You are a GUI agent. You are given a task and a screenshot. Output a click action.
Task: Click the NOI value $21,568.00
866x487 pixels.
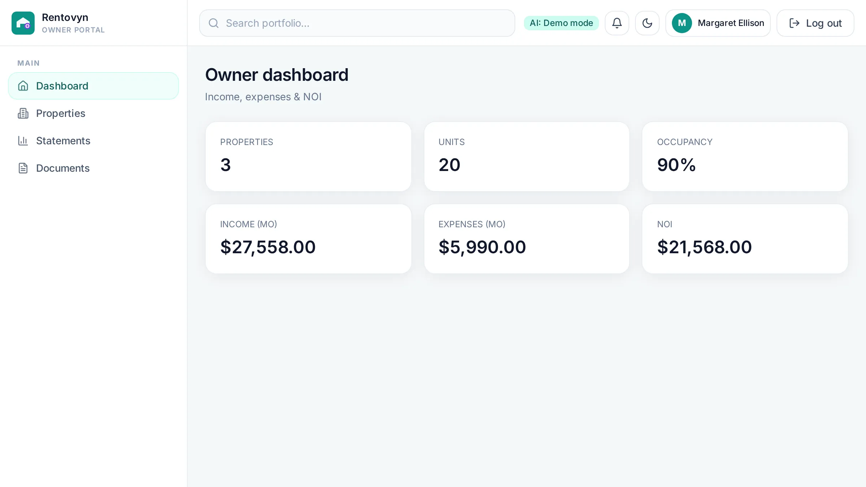pyautogui.click(x=705, y=247)
